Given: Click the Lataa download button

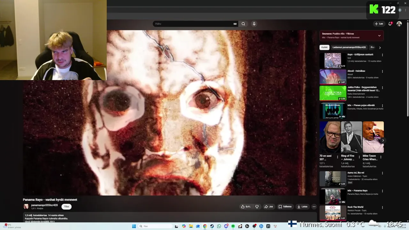Looking at the screenshot, I should [302, 207].
